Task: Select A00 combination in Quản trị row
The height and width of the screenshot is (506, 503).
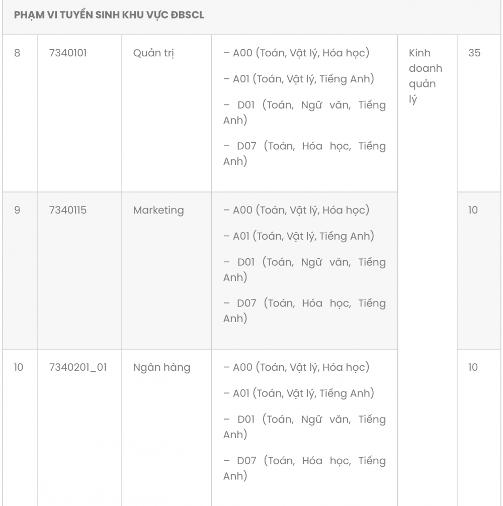Action: point(296,53)
